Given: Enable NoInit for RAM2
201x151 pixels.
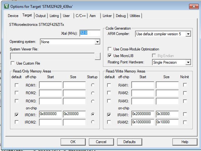Looking at the screenshot, I should pos(185,93).
